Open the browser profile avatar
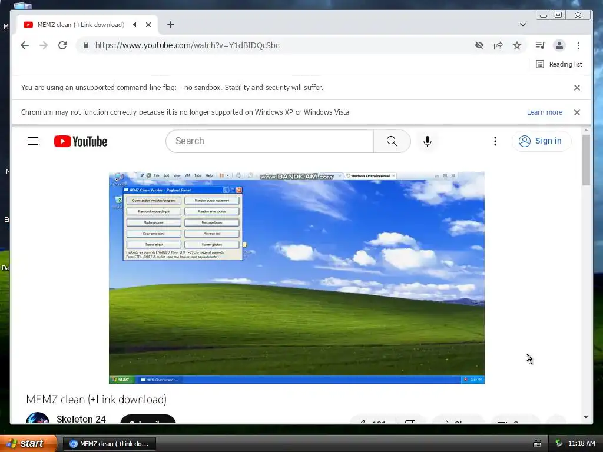Image resolution: width=603 pixels, height=452 pixels. tap(559, 45)
